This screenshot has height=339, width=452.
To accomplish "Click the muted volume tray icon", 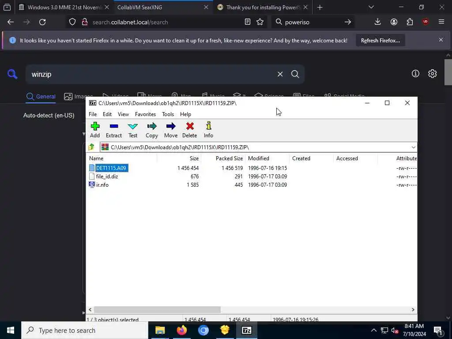I will [x=395, y=330].
